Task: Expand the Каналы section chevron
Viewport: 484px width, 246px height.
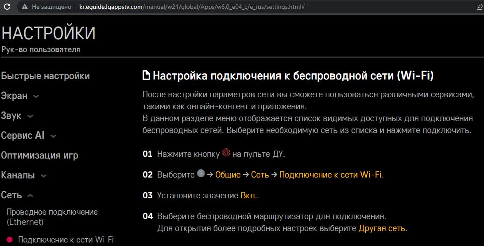Action: pyautogui.click(x=43, y=176)
